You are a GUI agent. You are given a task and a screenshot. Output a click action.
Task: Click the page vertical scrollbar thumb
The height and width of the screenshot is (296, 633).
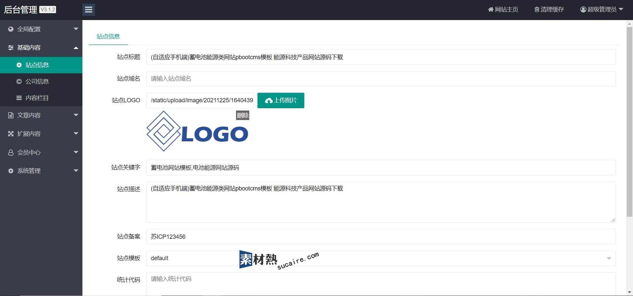[x=629, y=122]
